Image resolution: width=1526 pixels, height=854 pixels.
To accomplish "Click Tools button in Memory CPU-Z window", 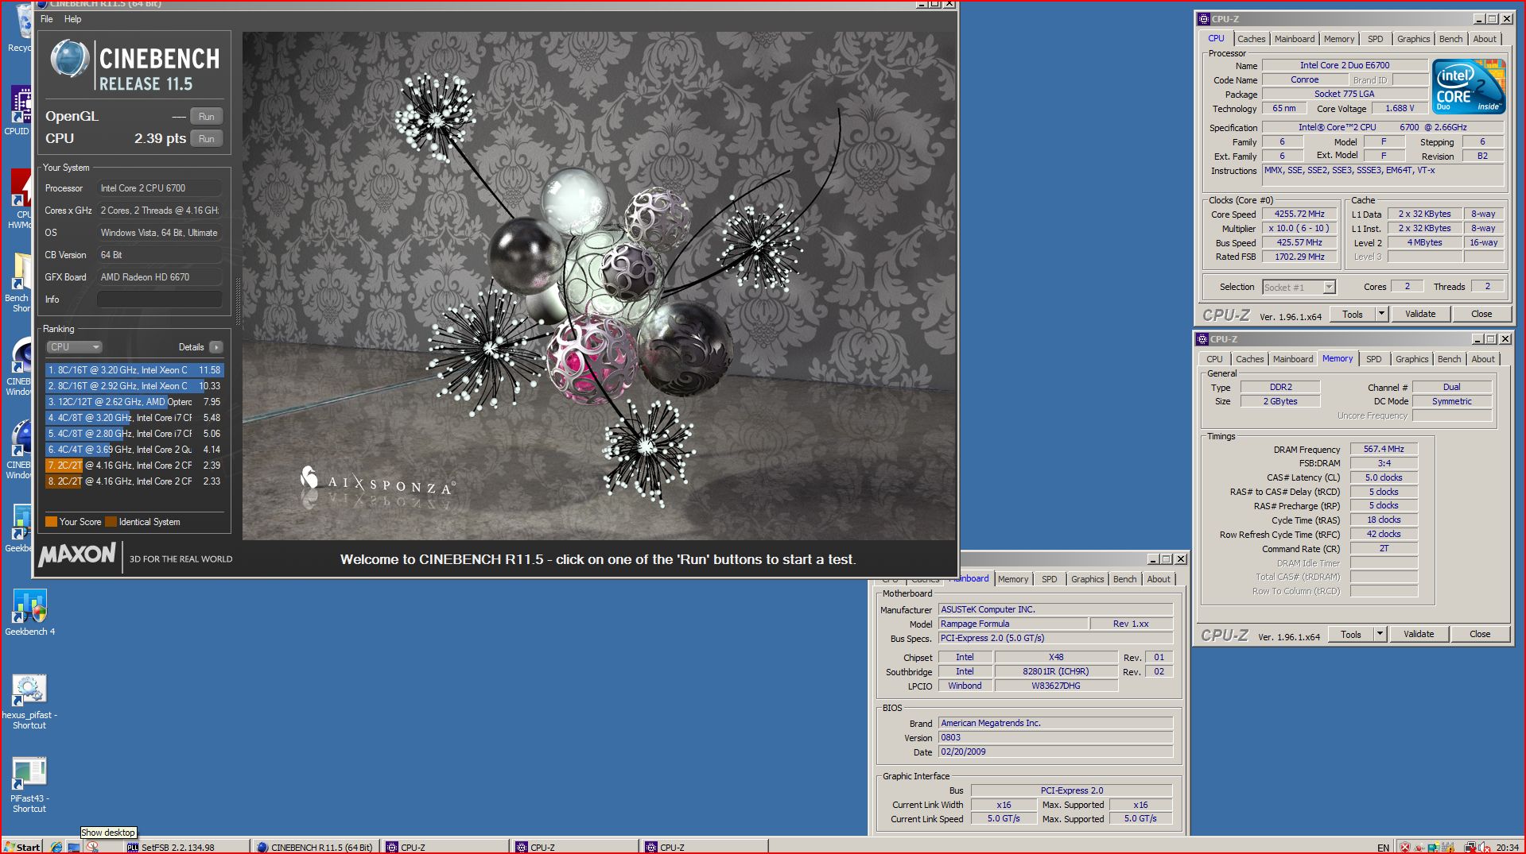I will point(1350,635).
